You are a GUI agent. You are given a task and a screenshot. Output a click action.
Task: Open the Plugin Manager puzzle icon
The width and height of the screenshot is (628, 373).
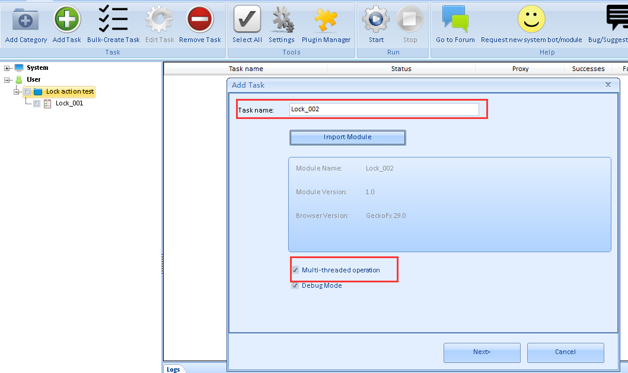tap(326, 20)
